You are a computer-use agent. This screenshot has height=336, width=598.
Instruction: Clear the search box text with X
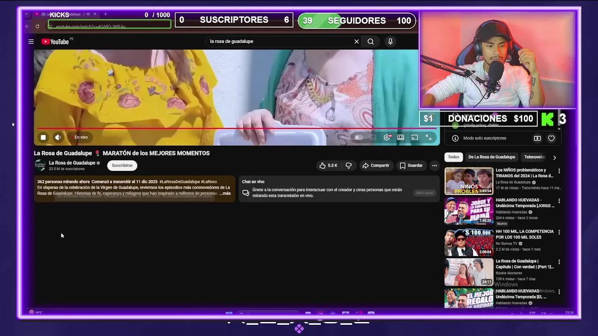pyautogui.click(x=356, y=42)
